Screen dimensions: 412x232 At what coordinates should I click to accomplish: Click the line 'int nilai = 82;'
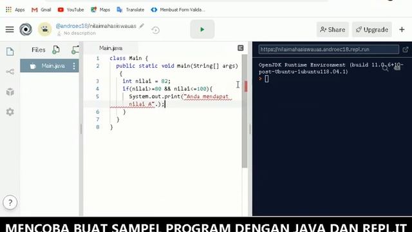[x=146, y=81]
